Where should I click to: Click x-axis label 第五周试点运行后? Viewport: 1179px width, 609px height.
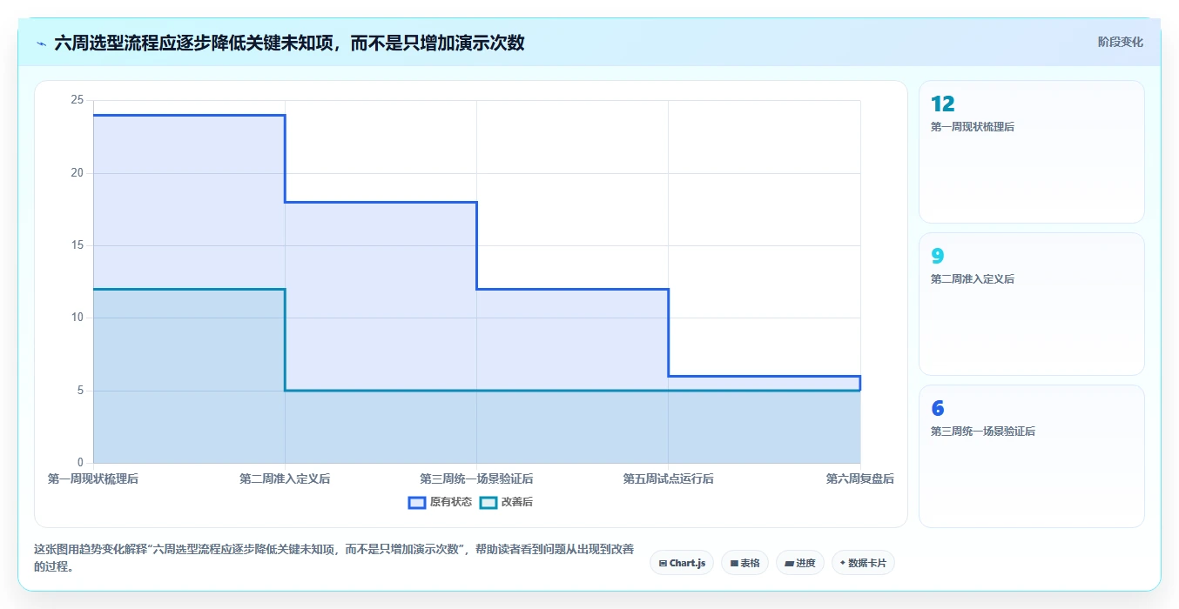click(668, 478)
